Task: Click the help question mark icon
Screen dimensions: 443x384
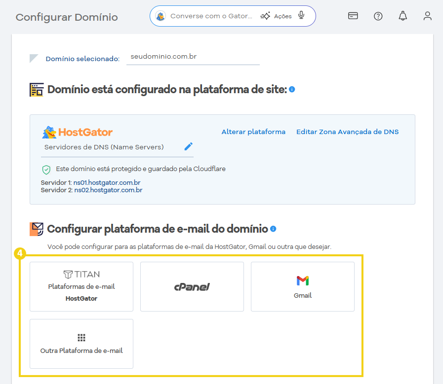Action: click(378, 15)
